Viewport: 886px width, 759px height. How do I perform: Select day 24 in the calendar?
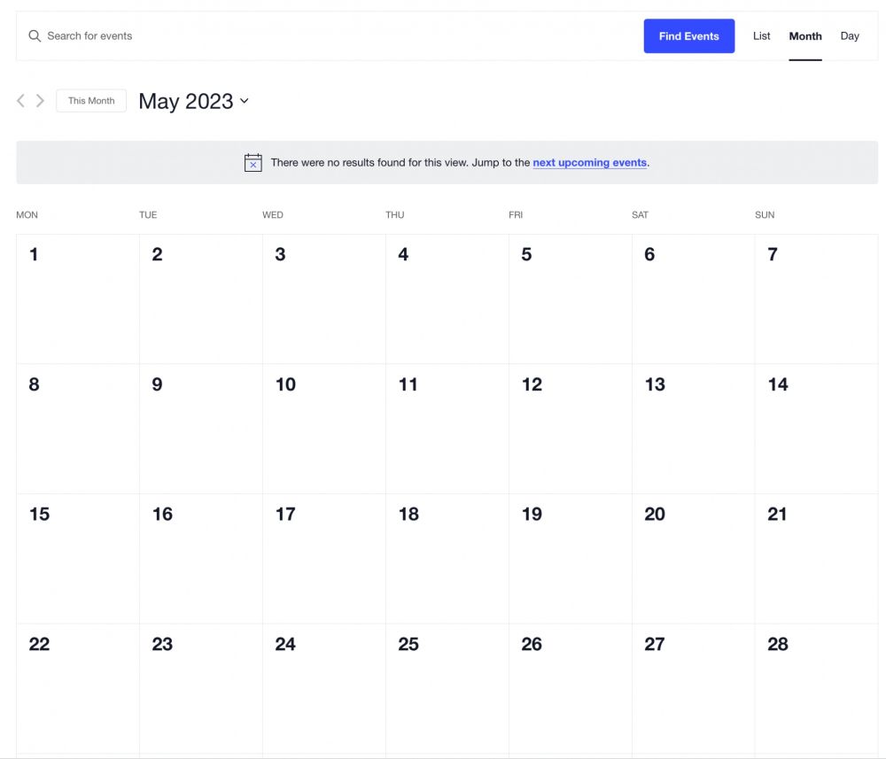285,645
